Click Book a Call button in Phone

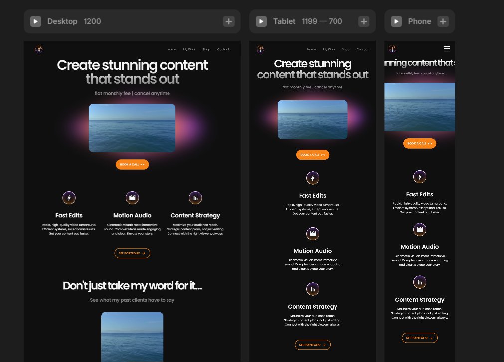tap(419, 143)
